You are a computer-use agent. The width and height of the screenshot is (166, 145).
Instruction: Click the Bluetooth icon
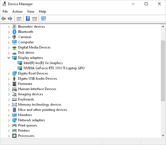14,32
